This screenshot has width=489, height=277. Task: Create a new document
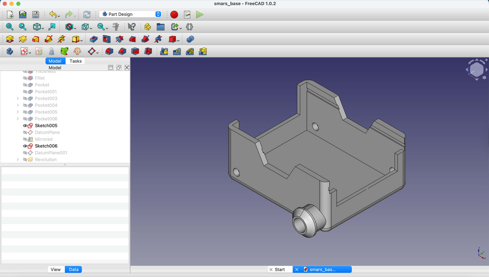coord(10,15)
